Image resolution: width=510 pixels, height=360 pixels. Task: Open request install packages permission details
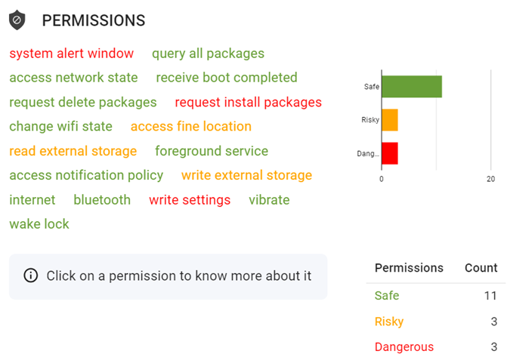click(x=248, y=103)
